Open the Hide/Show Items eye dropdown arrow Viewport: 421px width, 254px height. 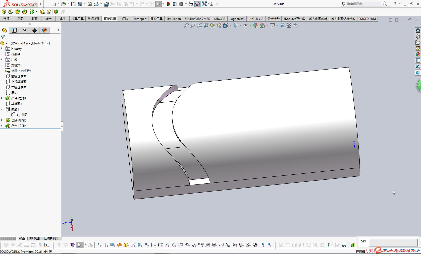[x=250, y=25]
